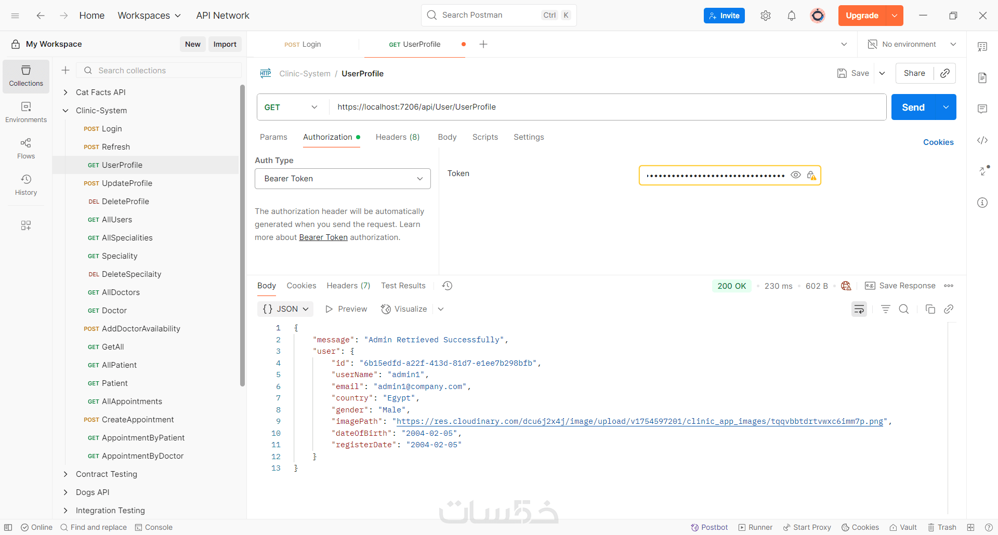The height and width of the screenshot is (535, 998).
Task: Open the documentation icon in right sidebar
Action: tap(982, 78)
